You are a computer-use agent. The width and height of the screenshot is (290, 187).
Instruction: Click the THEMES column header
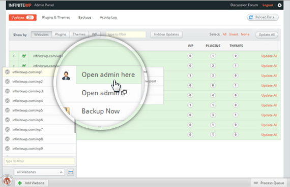(236, 46)
